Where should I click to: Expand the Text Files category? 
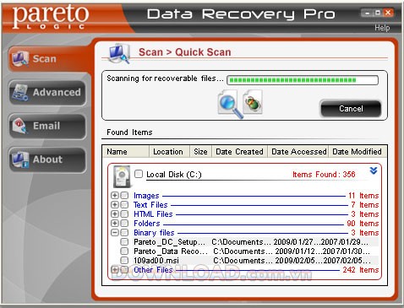click(x=114, y=204)
